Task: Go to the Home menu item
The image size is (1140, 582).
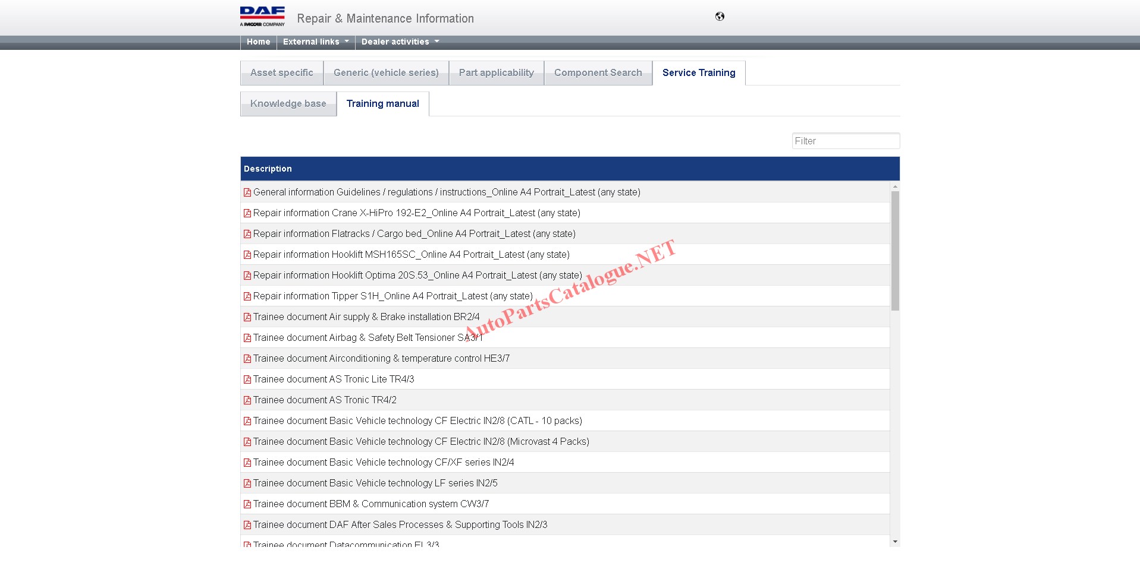Action: (x=258, y=42)
